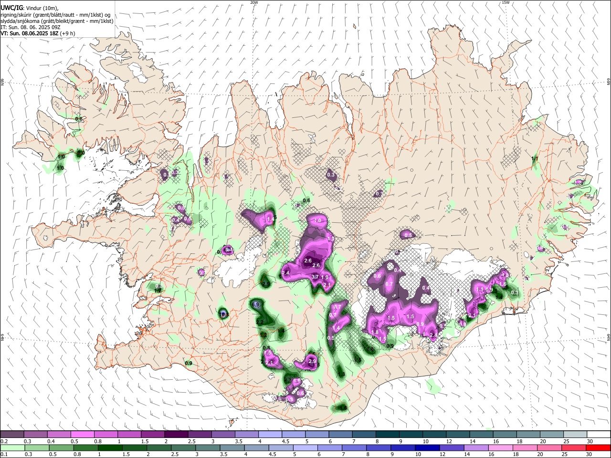Select the 12 swatch in lower legend row
The width and height of the screenshot is (611, 458).
451,448
